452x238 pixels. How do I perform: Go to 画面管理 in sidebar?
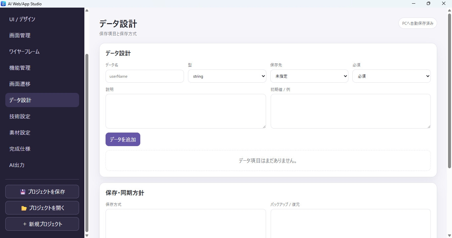[x=42, y=35]
